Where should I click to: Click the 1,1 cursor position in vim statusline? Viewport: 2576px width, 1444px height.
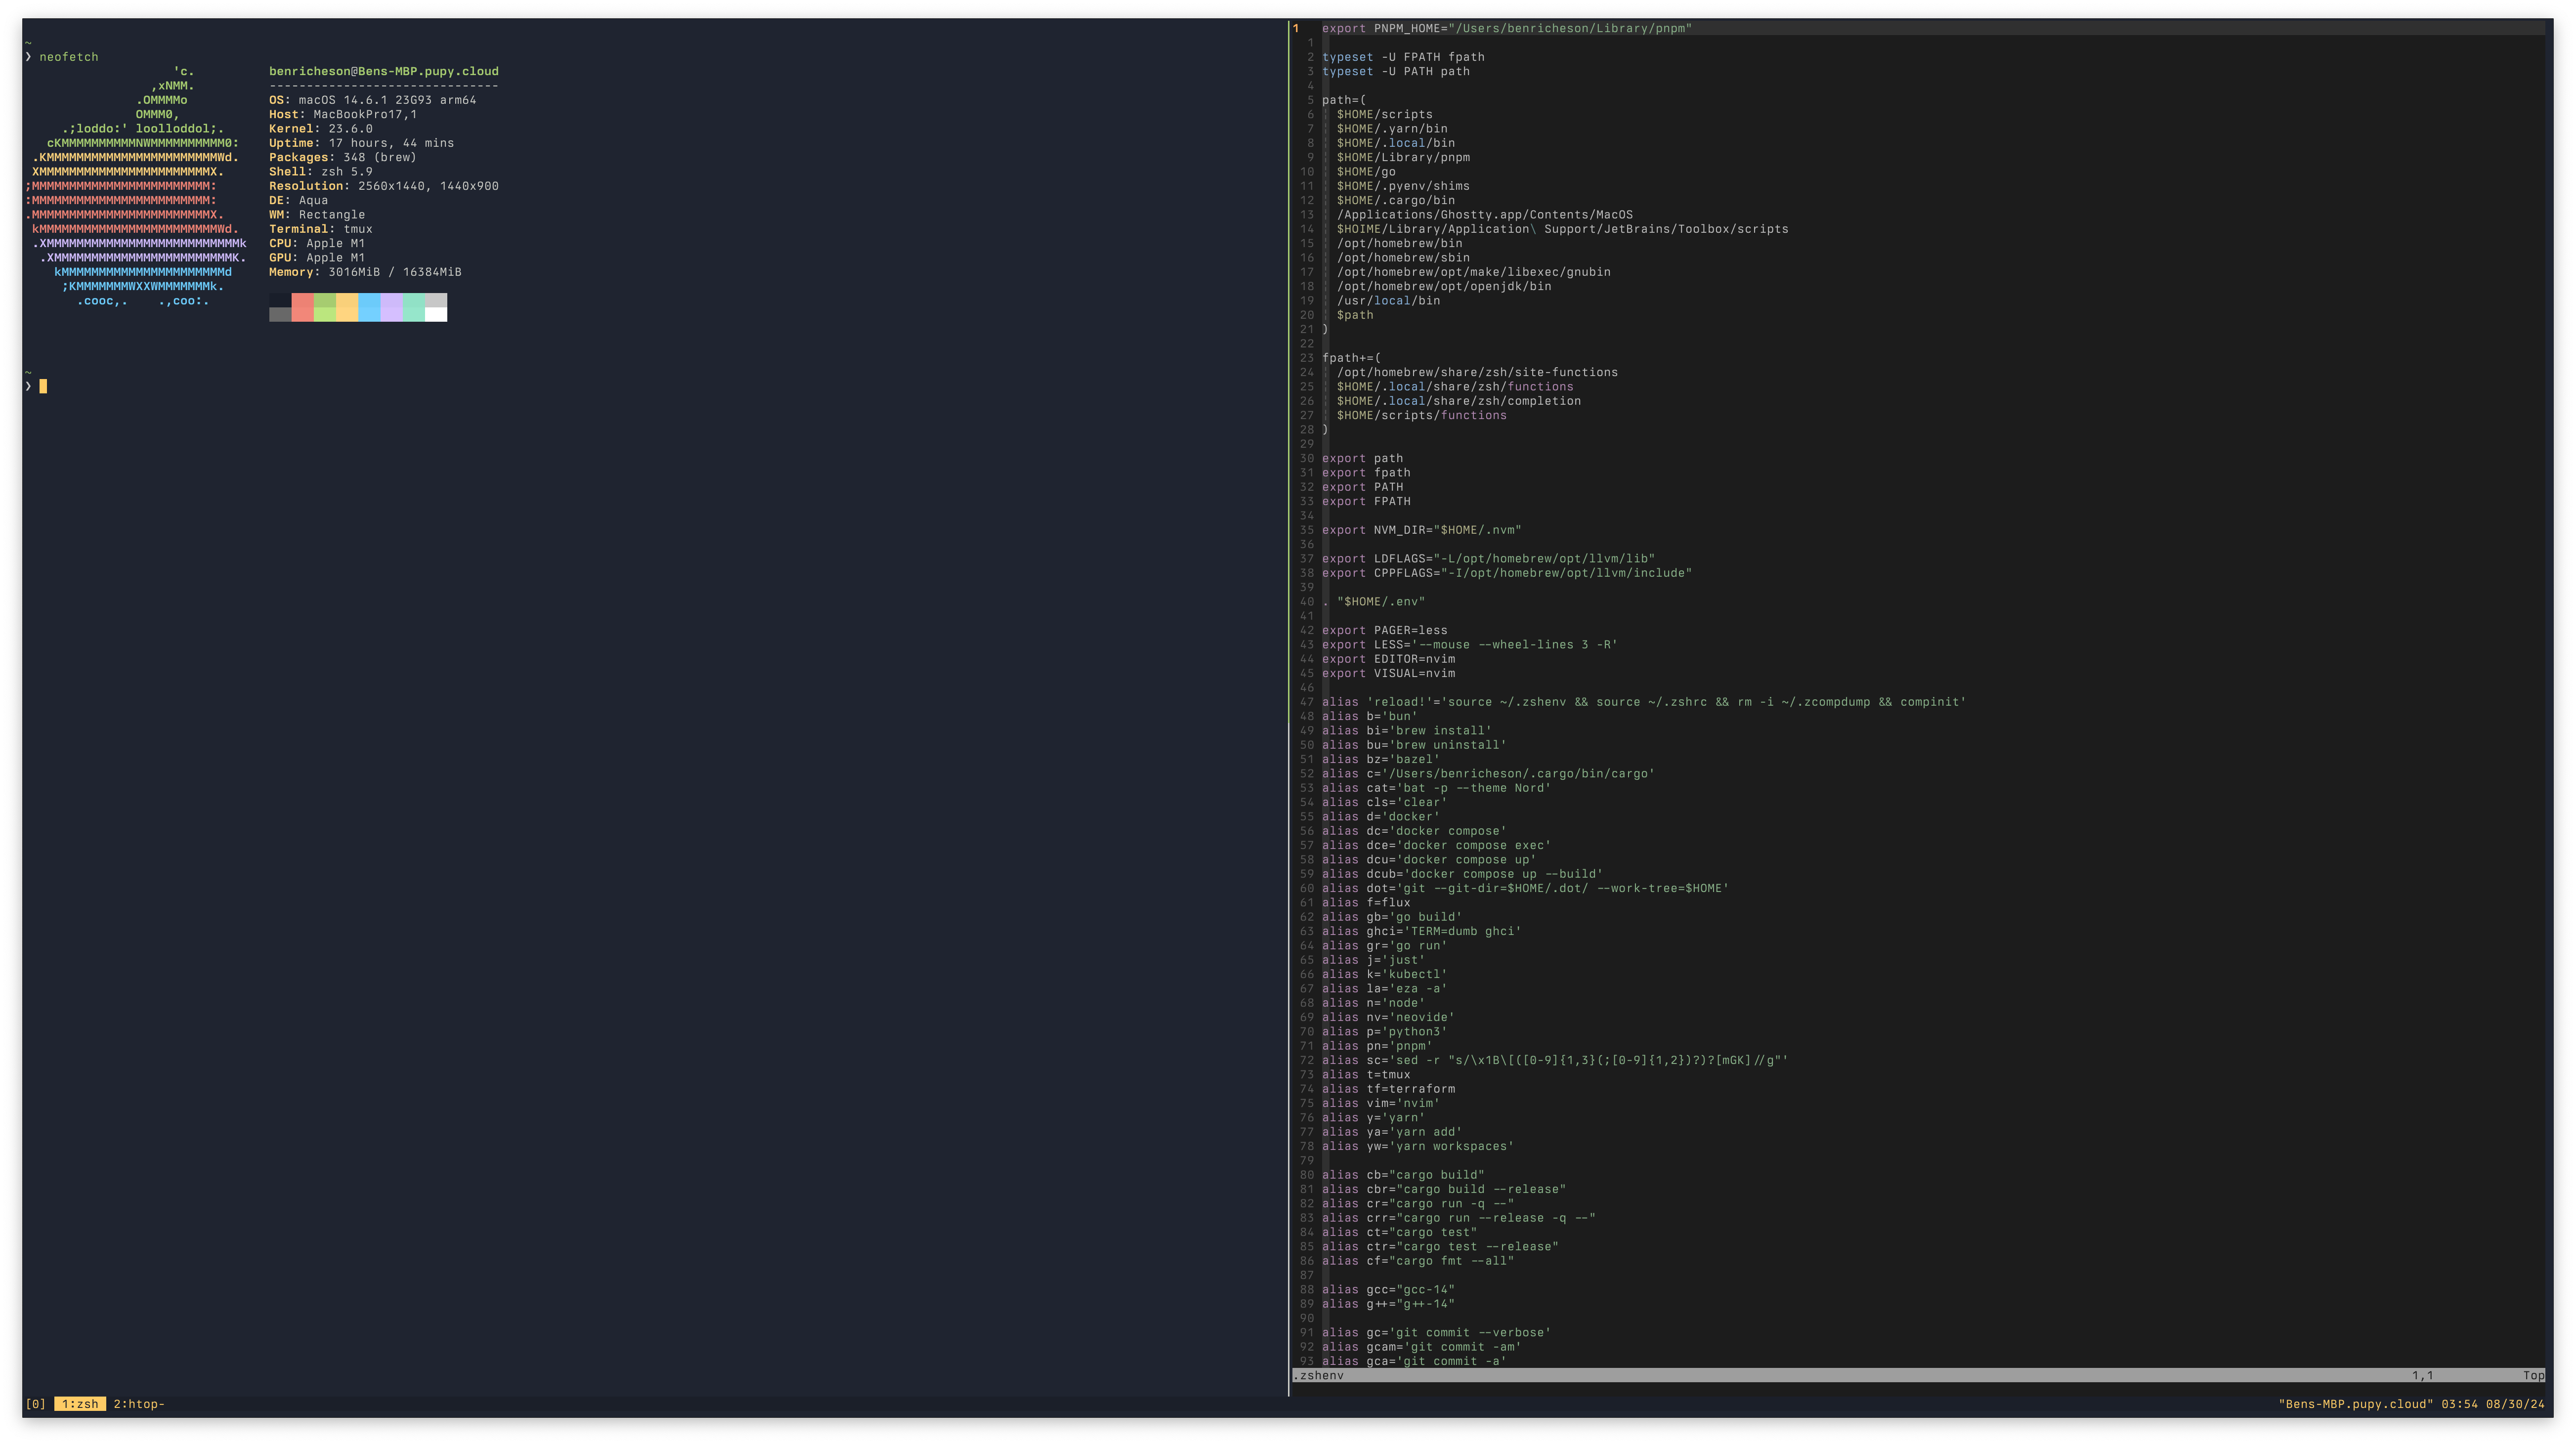(x=2422, y=1375)
